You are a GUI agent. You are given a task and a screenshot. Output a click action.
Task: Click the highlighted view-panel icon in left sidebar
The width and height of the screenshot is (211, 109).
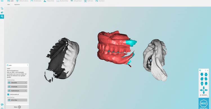(x=2, y=17)
